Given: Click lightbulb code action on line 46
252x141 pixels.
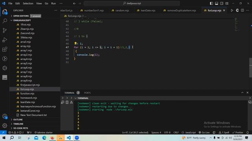Looking at the screenshot, I should click(75, 43).
